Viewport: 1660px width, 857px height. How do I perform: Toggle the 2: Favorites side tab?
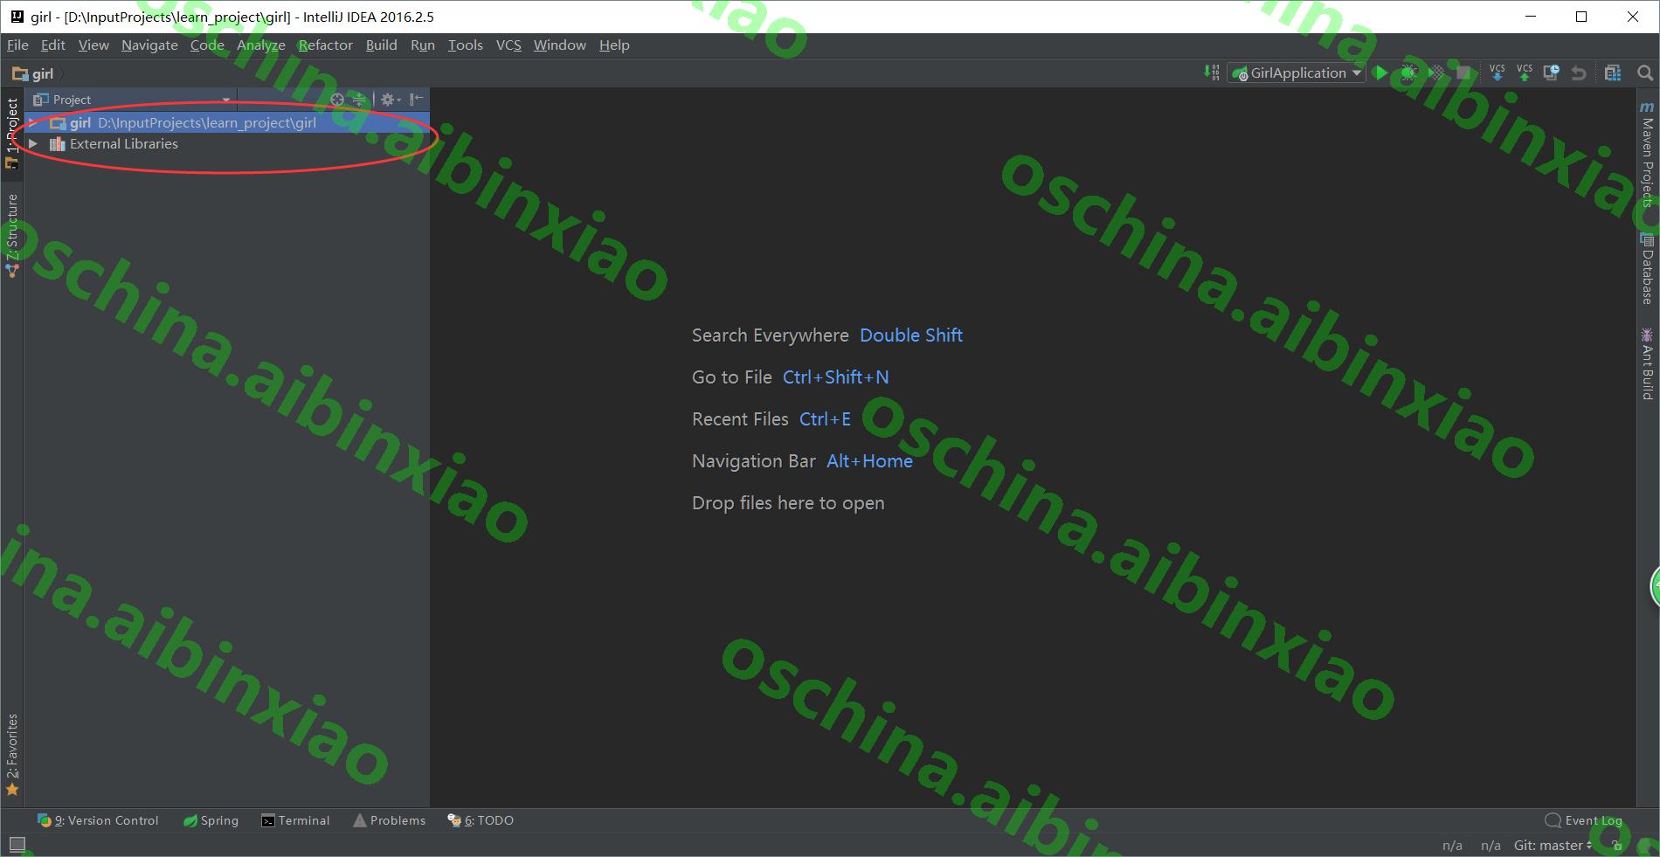pyautogui.click(x=12, y=755)
